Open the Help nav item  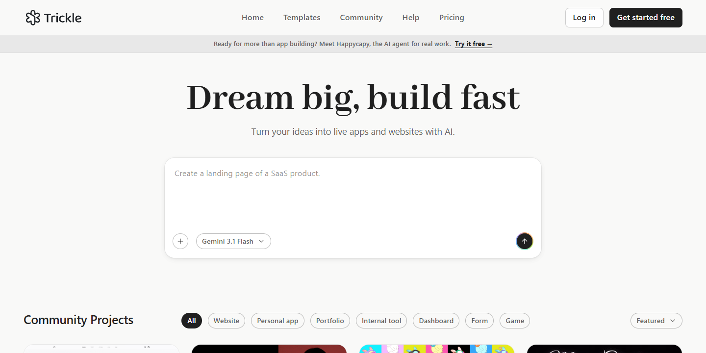(411, 18)
